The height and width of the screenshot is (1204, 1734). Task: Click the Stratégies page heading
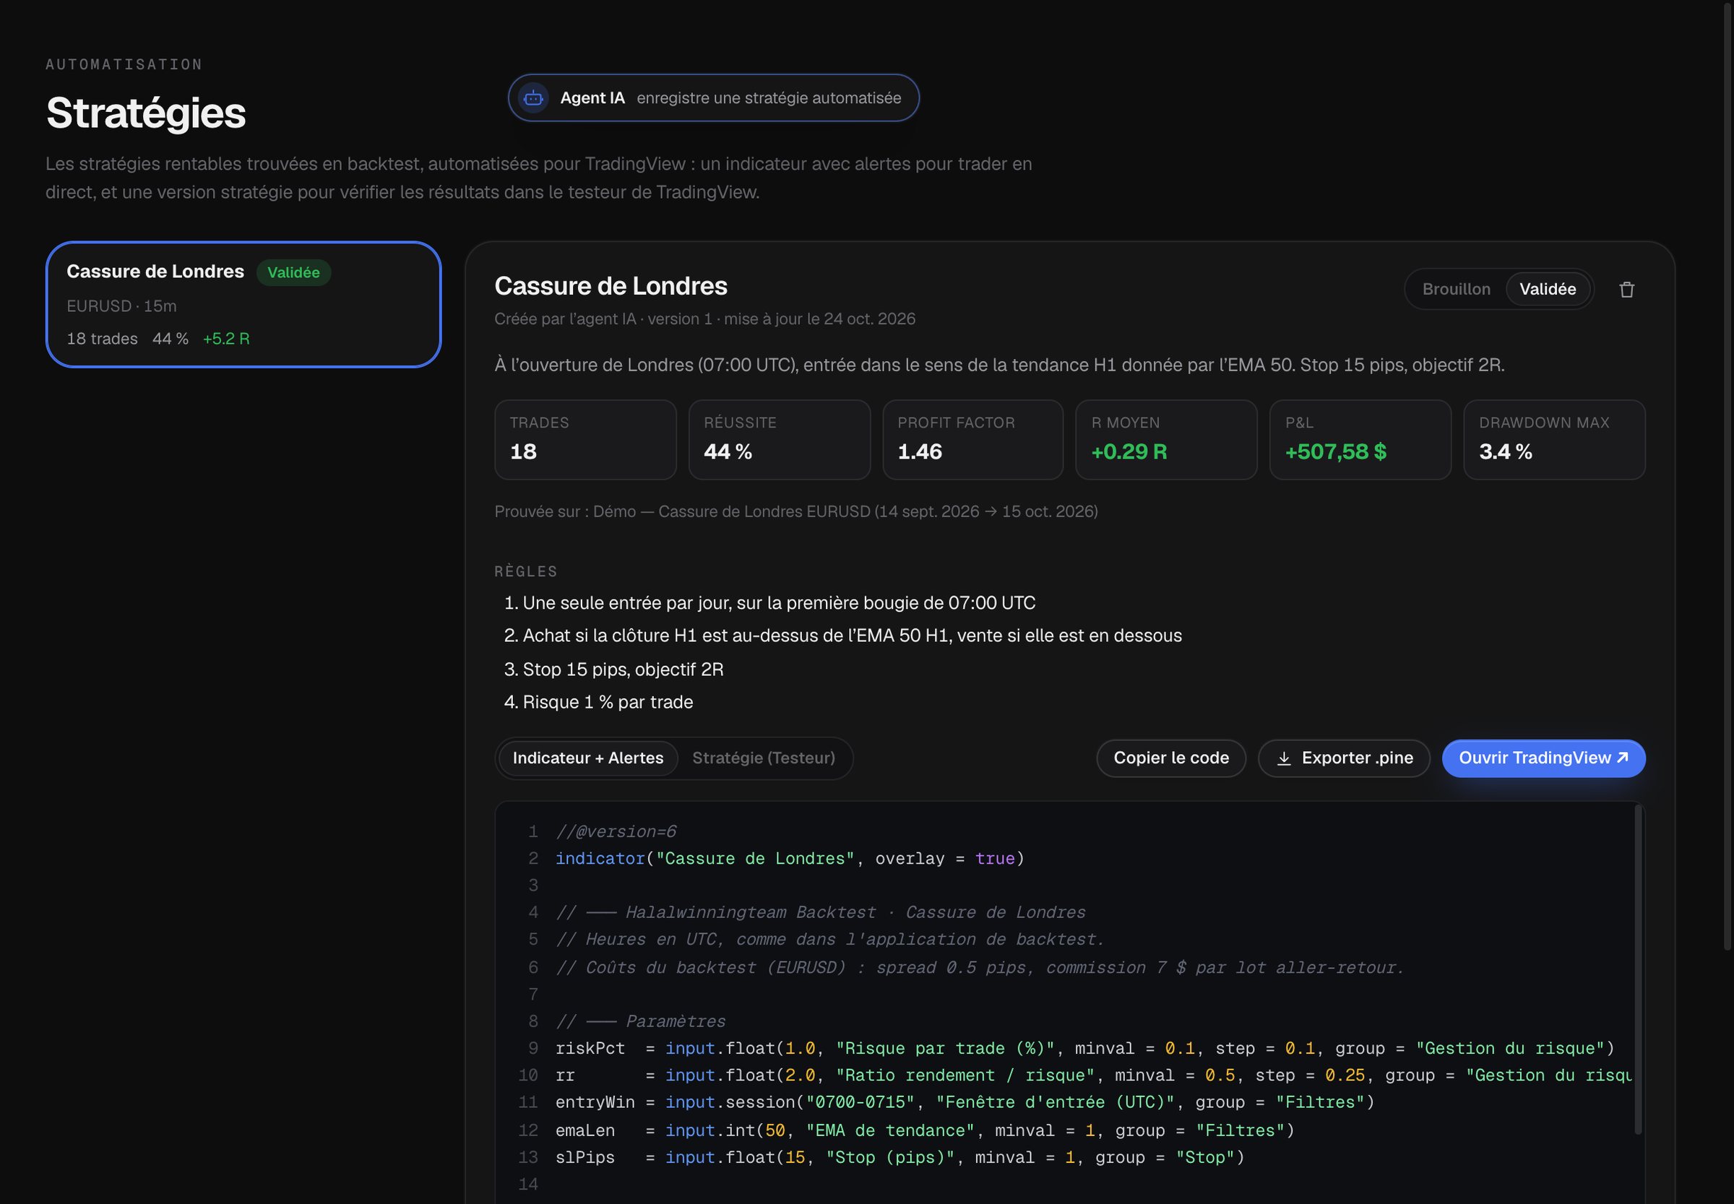point(146,113)
